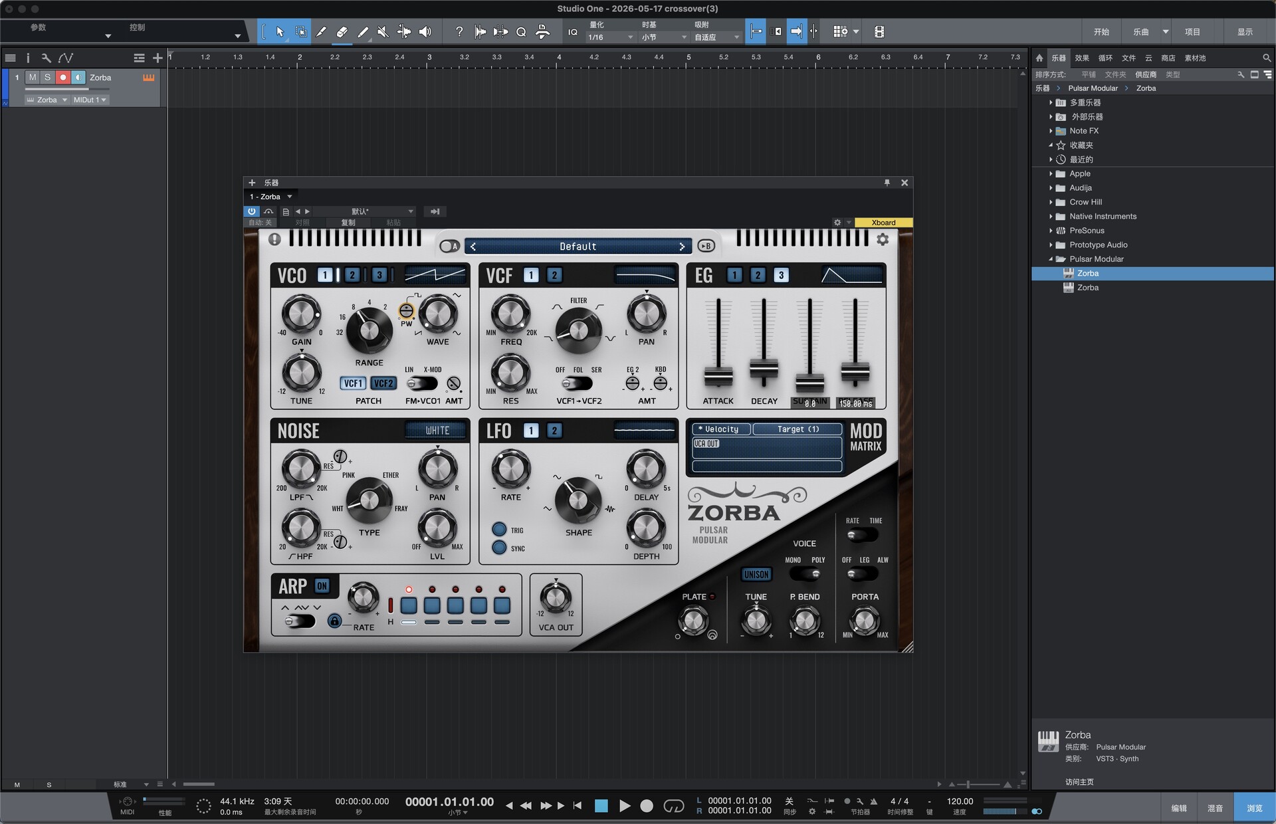Arm record on the Zorba track
The width and height of the screenshot is (1276, 824).
[x=63, y=78]
